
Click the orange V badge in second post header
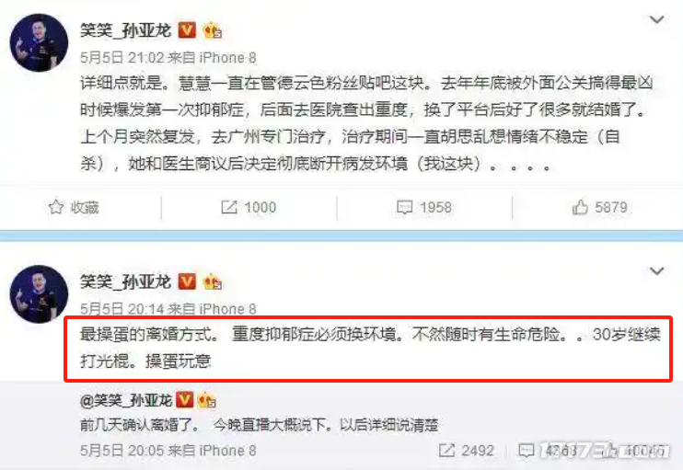[x=187, y=281]
